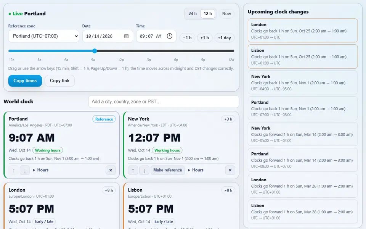Click the Date input field
Image resolution: width=366 pixels, height=229 pixels.
(x=108, y=36)
